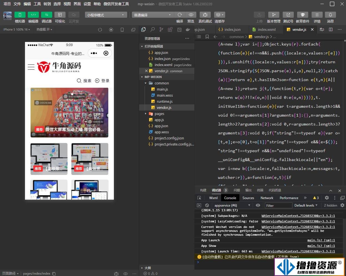The height and width of the screenshot is (276, 346).
Task: Collapse the debugger panel with the chevron
Action: (x=331, y=190)
